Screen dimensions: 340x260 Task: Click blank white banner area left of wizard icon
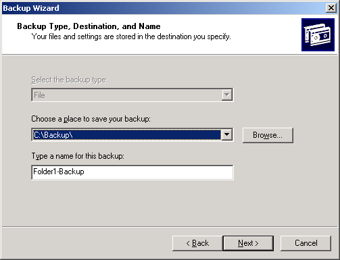click(266, 34)
